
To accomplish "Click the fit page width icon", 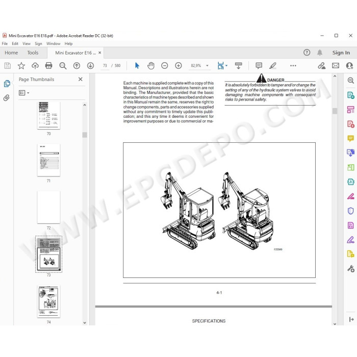I will [221, 66].
